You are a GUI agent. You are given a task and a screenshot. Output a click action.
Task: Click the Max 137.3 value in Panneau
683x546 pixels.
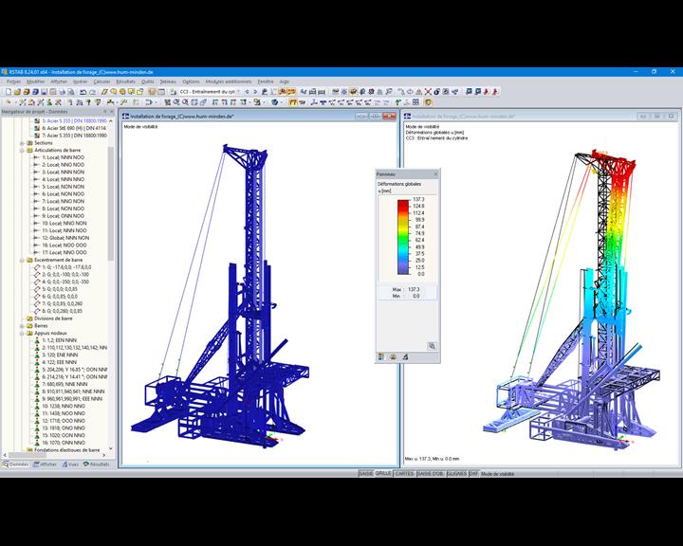coord(414,289)
